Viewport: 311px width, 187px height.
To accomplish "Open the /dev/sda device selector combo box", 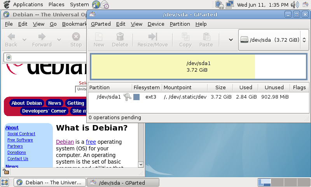I will [274, 40].
